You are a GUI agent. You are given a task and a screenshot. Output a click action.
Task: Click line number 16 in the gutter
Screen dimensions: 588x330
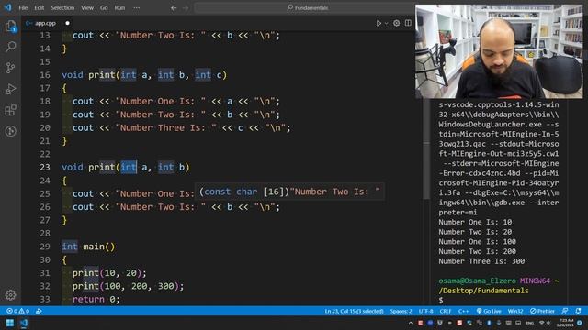click(45, 75)
